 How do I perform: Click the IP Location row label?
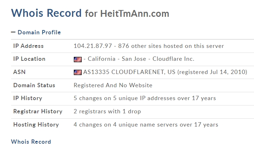point(29,59)
